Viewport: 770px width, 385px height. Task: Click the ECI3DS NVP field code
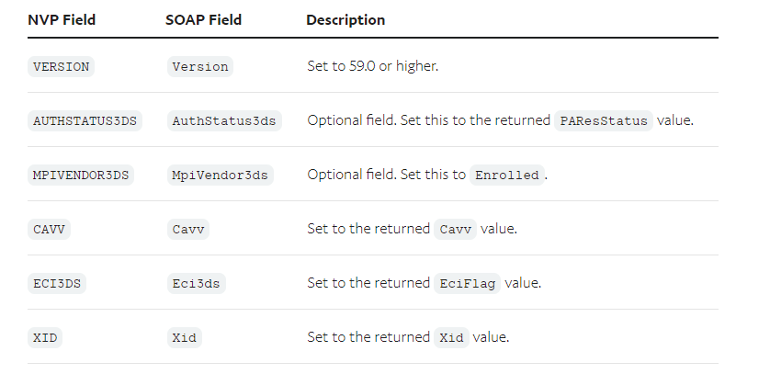(x=57, y=283)
